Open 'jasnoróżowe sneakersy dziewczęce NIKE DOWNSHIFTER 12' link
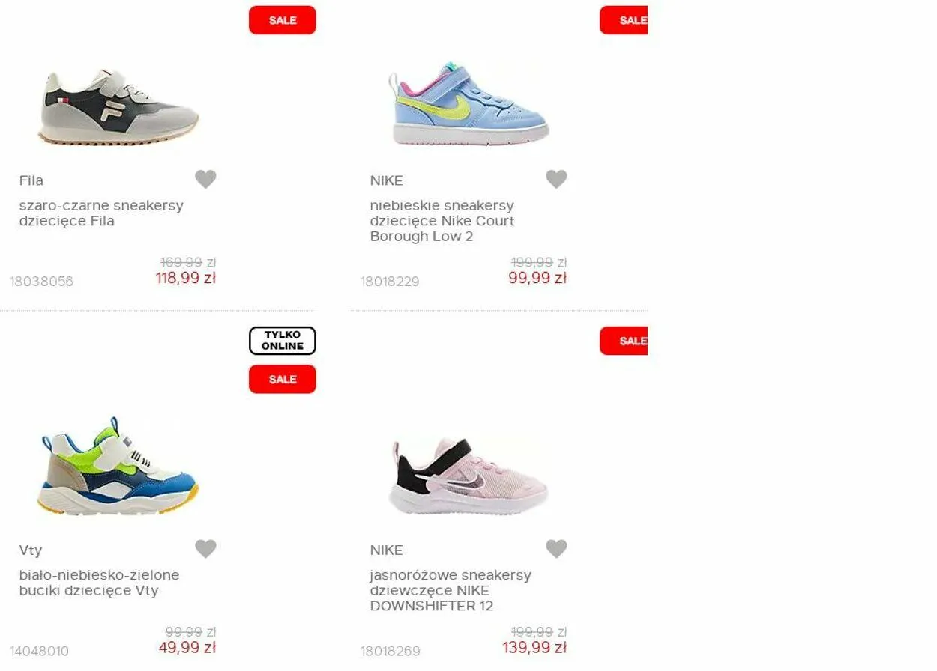 point(451,590)
